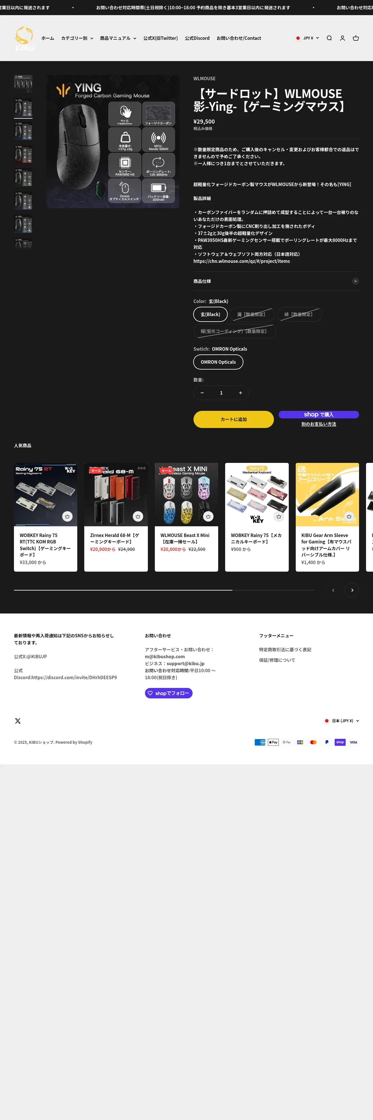Open WOBKEY Rainy 75 RT product title
The height and width of the screenshot is (1120, 373).
pyautogui.click(x=45, y=545)
